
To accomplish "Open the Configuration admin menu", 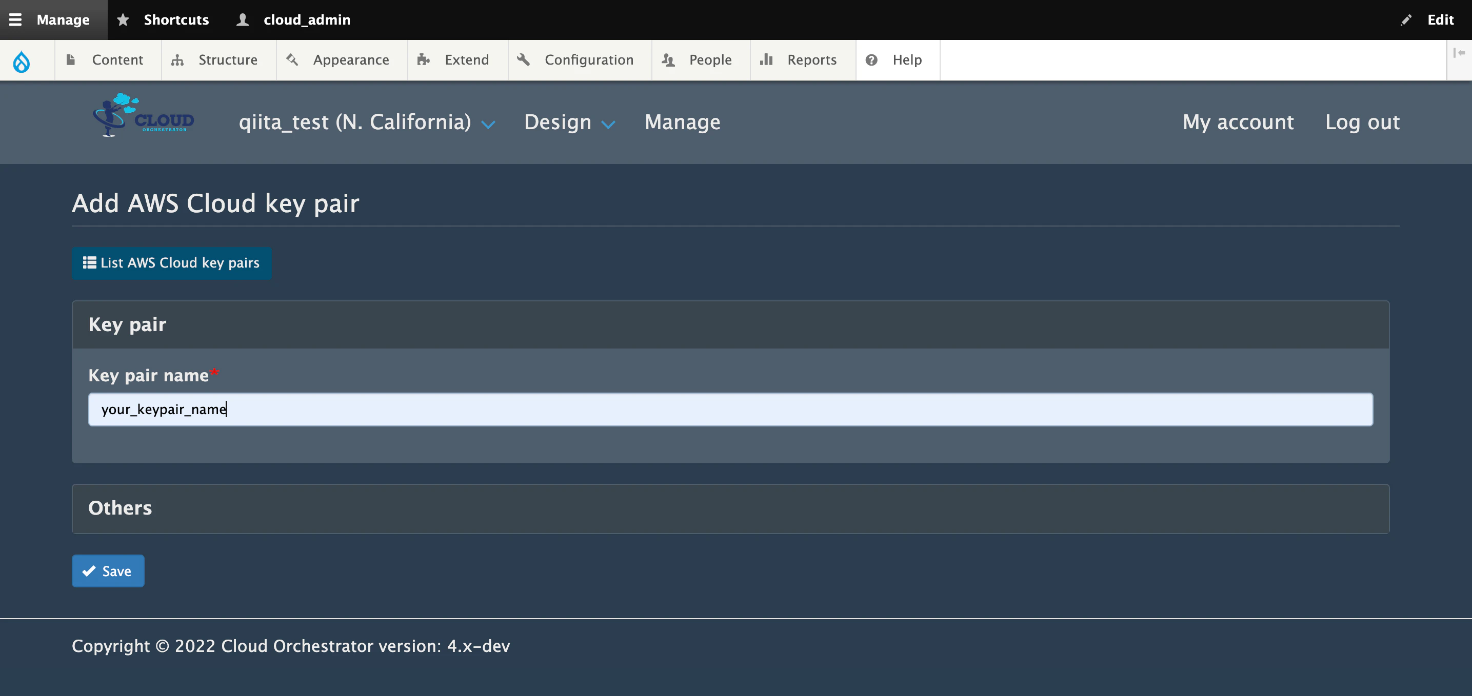I will (x=580, y=60).
